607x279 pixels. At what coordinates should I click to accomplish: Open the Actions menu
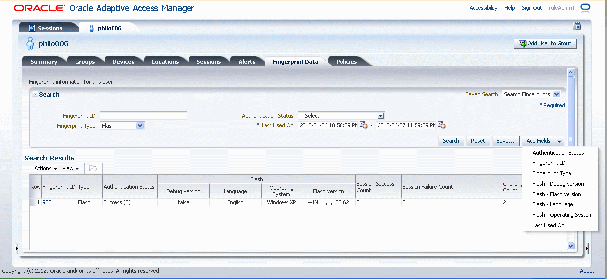coord(45,168)
